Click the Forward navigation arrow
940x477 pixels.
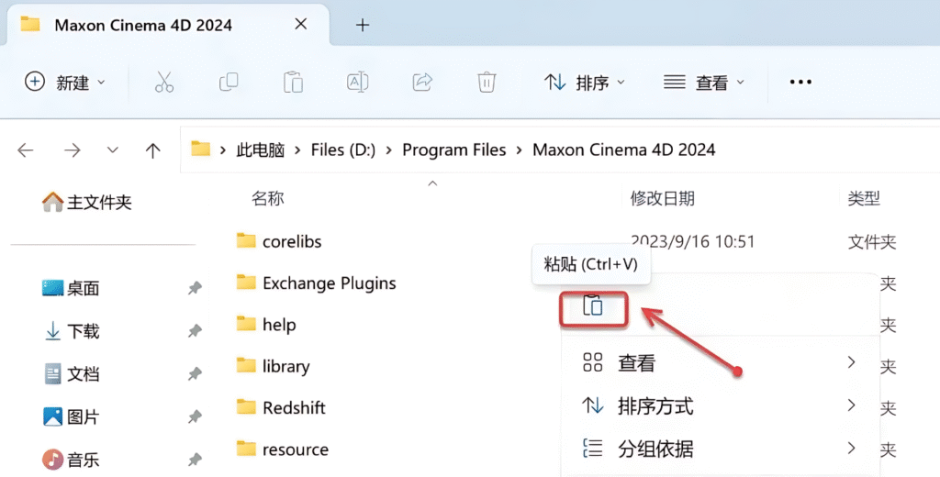coord(72,150)
